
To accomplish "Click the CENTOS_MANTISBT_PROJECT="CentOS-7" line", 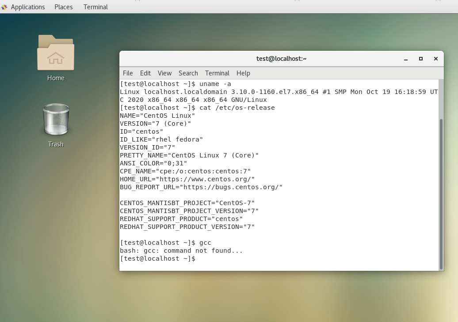I will point(187,203).
